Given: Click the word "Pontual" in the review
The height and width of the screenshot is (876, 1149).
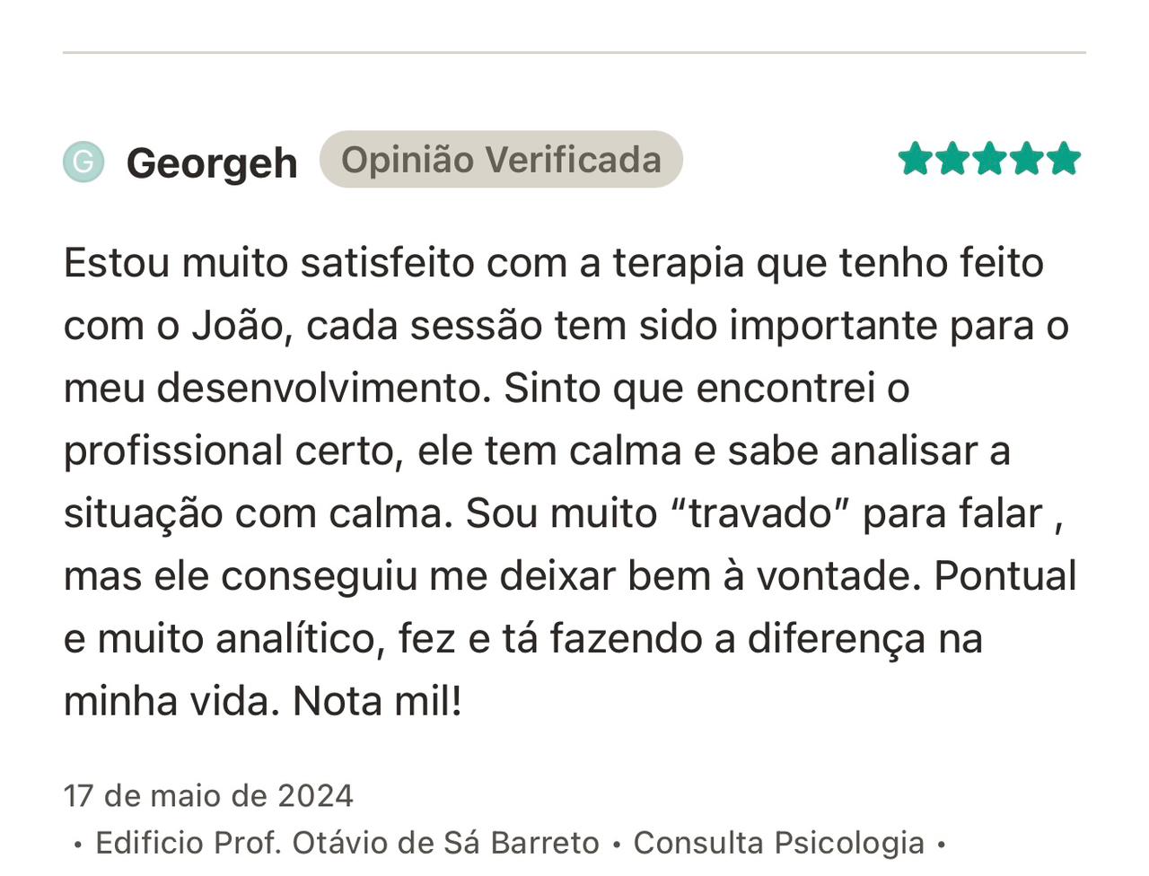Looking at the screenshot, I should click(1004, 576).
